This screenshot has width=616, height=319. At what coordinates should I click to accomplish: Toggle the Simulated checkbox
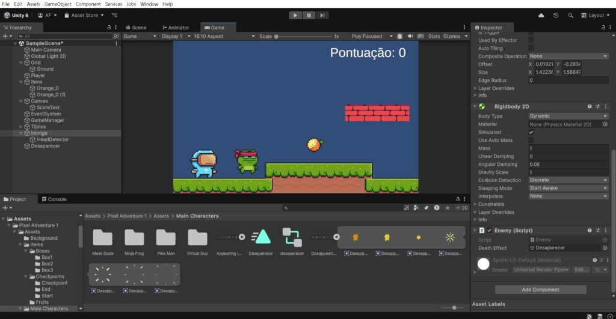click(531, 132)
